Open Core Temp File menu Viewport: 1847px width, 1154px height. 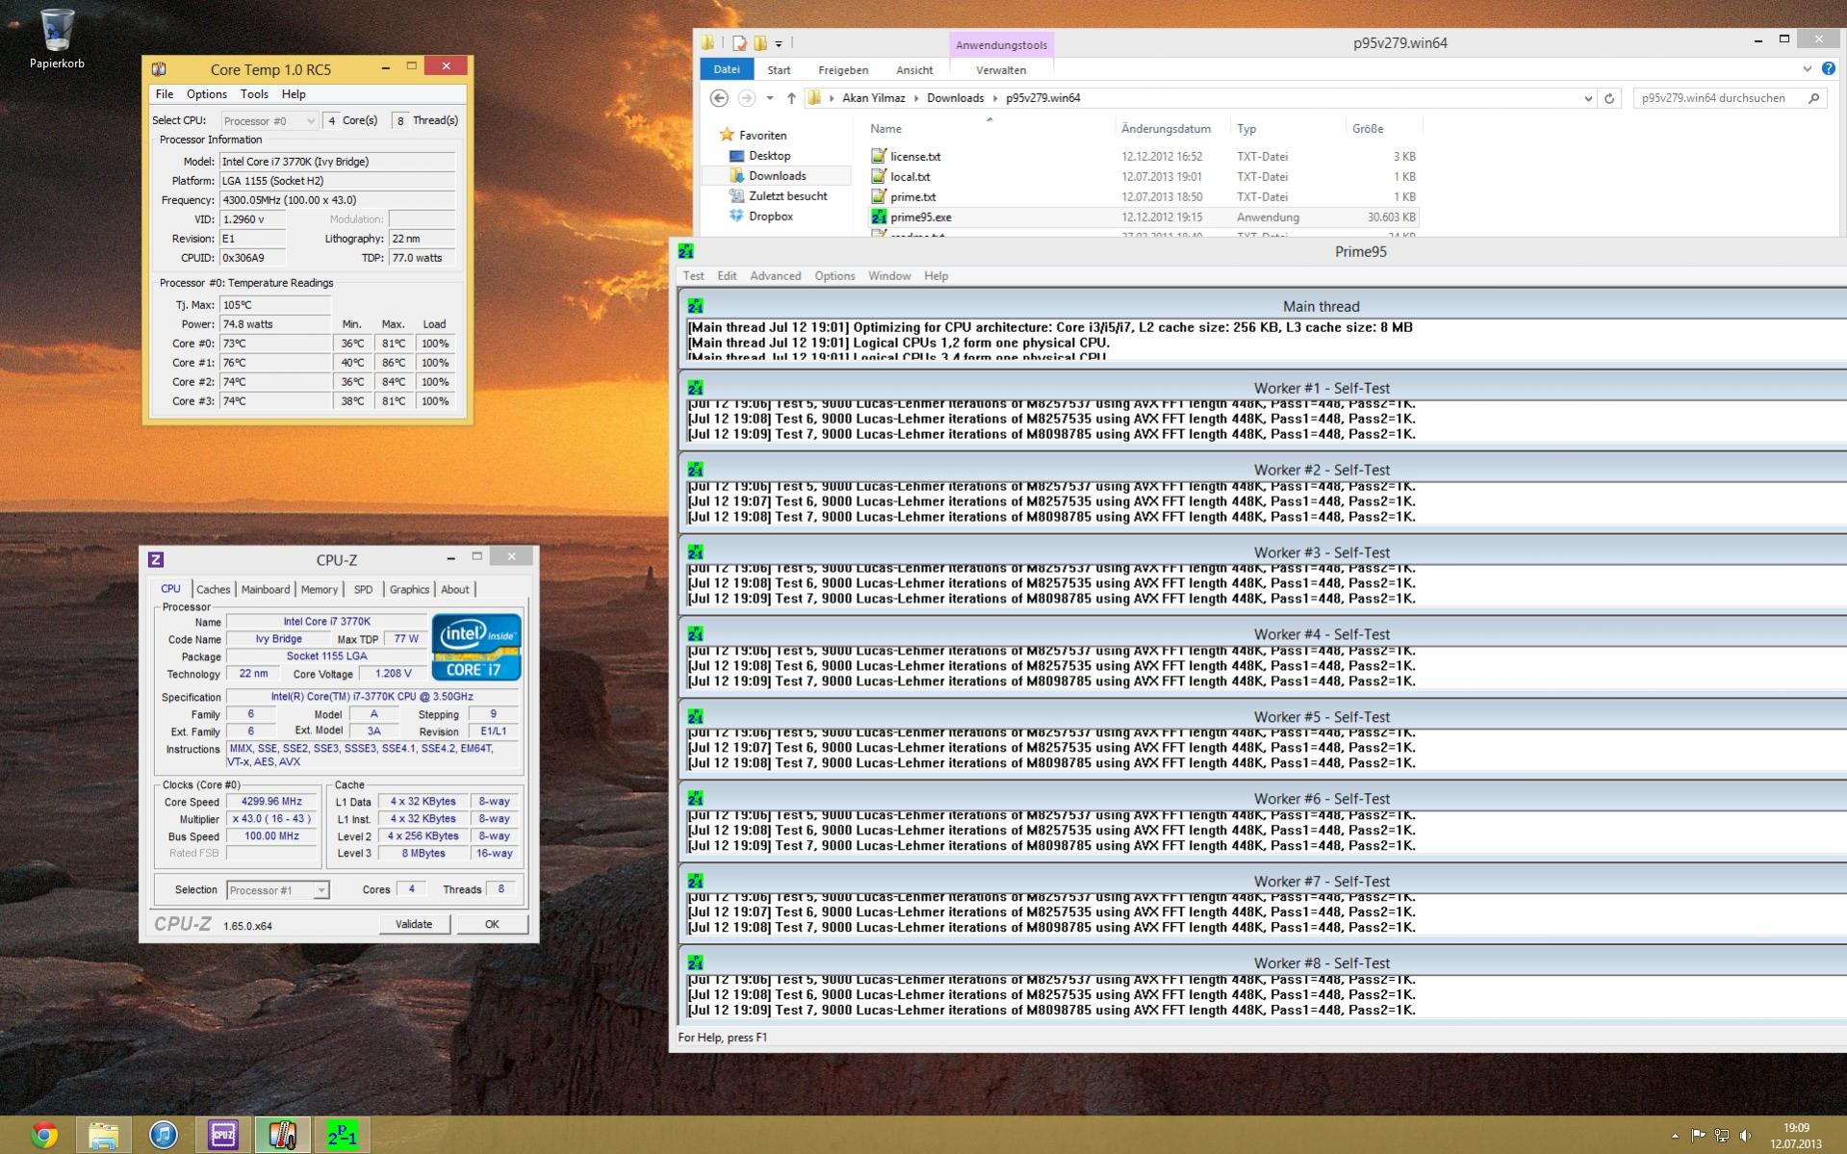click(x=165, y=94)
